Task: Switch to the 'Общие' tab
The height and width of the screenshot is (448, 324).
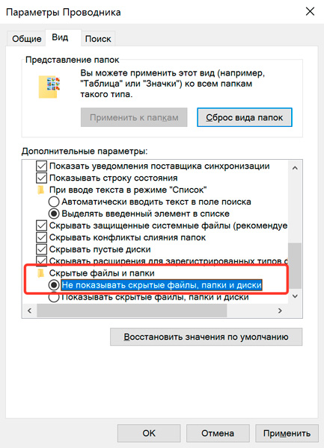Action: (x=27, y=39)
